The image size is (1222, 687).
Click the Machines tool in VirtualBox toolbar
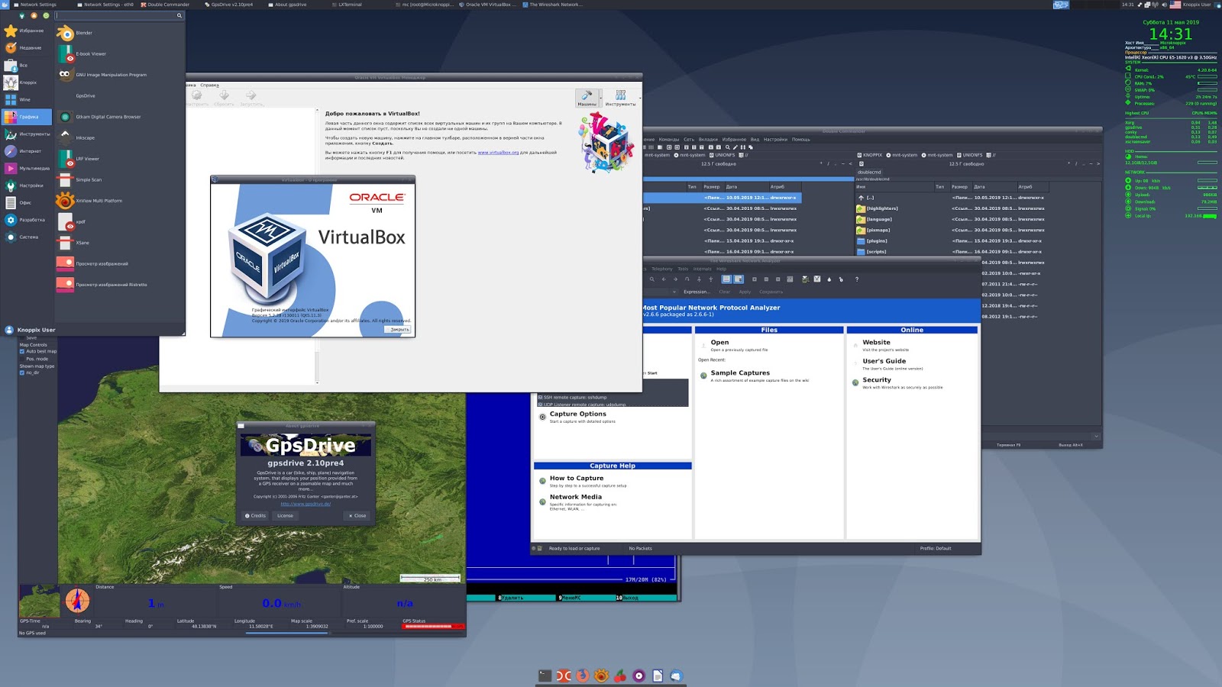(587, 98)
